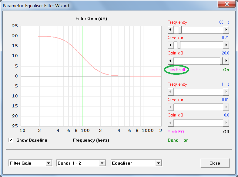The height and width of the screenshot is (177, 238).
Task: Open the Filter Gain dropdown
Action: pyautogui.click(x=49, y=163)
